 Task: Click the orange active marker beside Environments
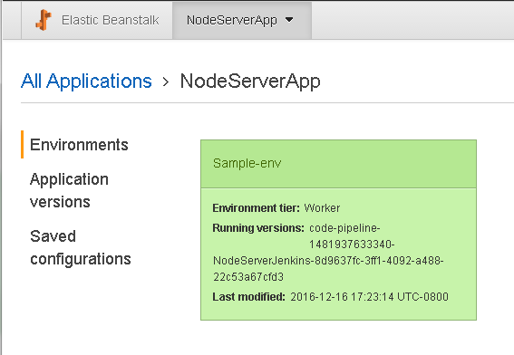pos(22,144)
